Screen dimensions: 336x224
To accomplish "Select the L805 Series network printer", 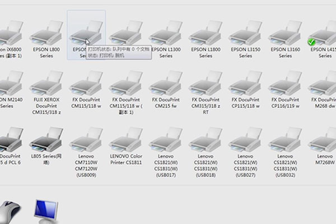I will coord(46,137).
